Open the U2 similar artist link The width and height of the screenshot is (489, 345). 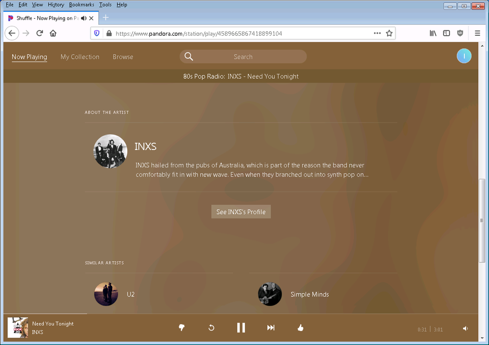point(130,295)
